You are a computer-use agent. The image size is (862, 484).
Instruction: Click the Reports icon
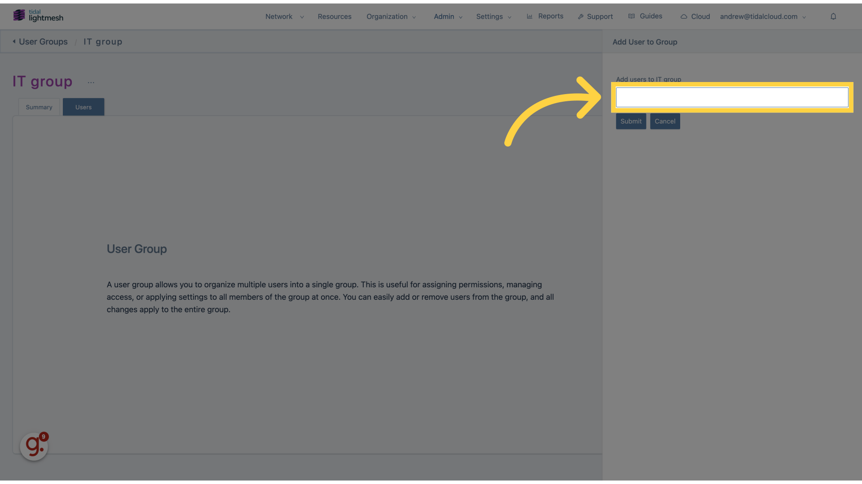click(x=530, y=16)
